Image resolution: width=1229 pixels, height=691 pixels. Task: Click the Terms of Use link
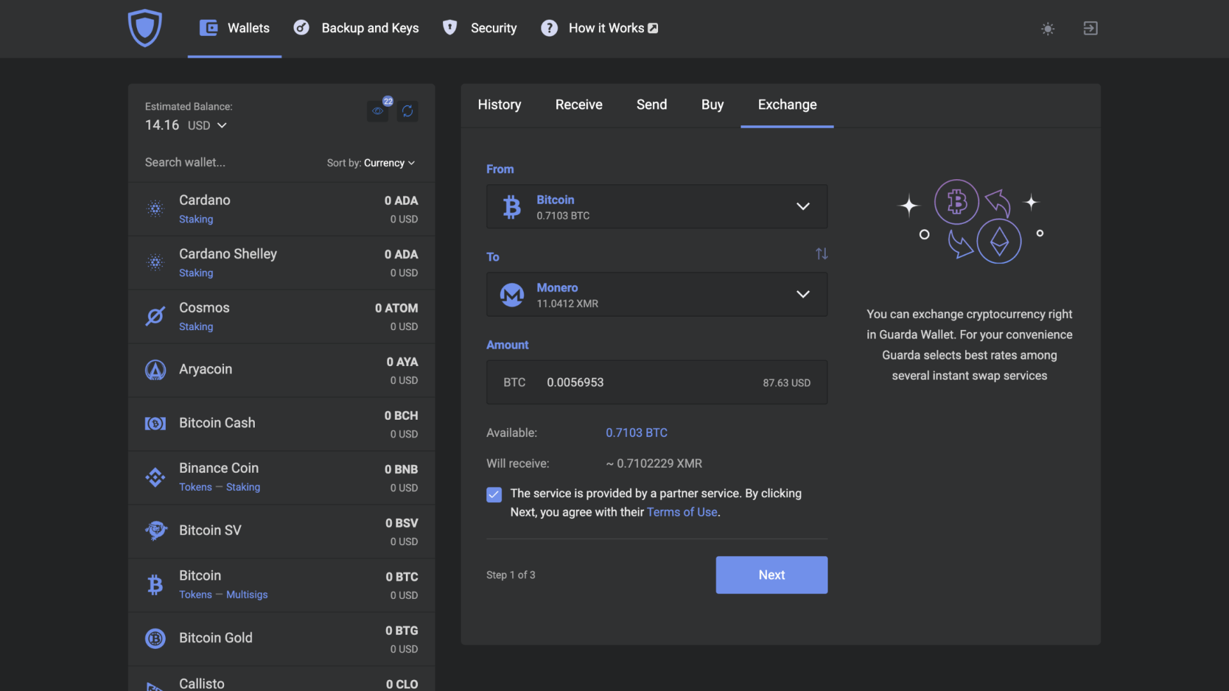681,512
